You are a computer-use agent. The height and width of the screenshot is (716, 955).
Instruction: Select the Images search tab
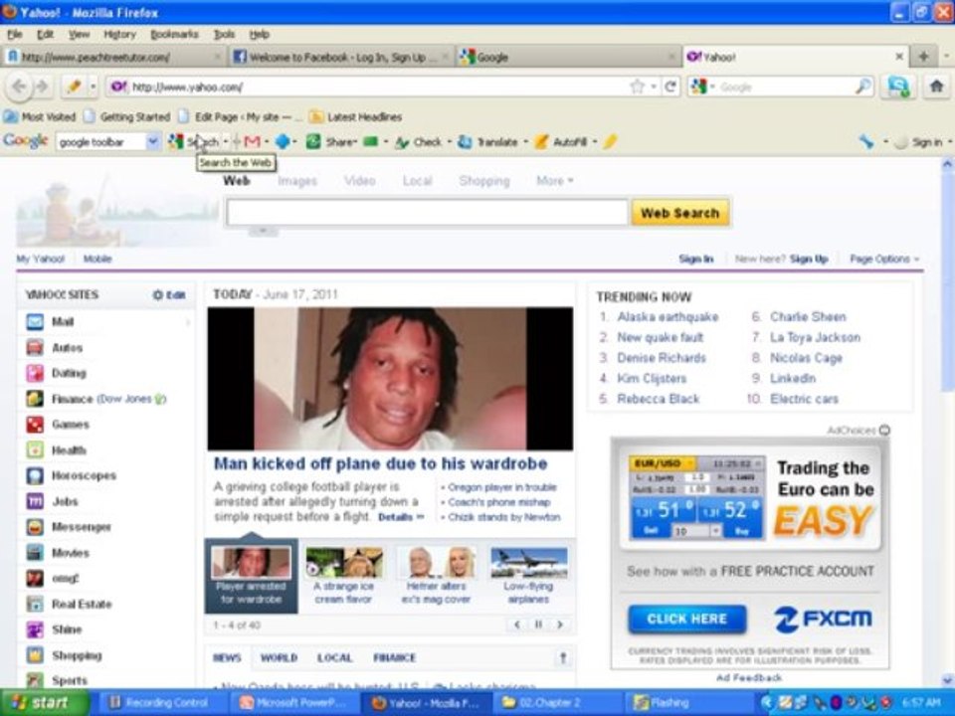297,181
